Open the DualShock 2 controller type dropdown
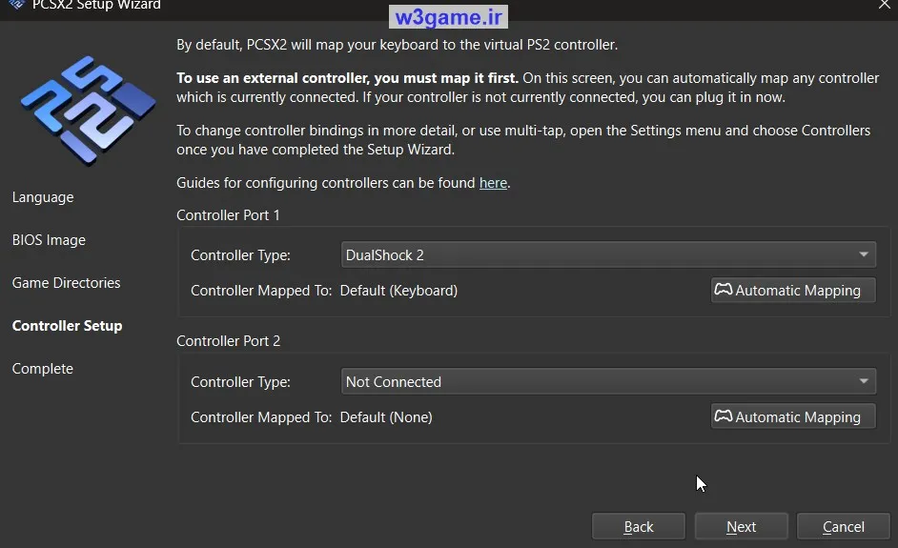The height and width of the screenshot is (548, 898). (x=608, y=254)
